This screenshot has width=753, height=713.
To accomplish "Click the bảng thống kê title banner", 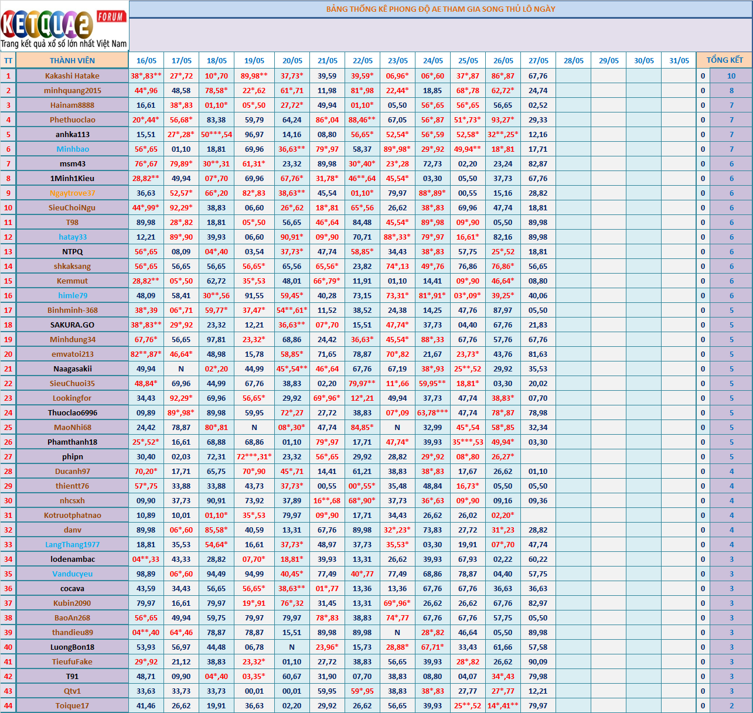I will tap(440, 9).
